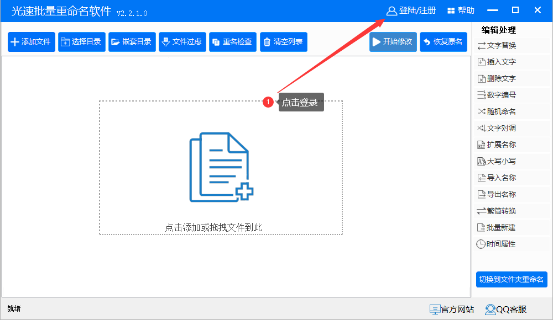Open the 文件过虑 filter option
553x320 pixels.
coord(182,42)
